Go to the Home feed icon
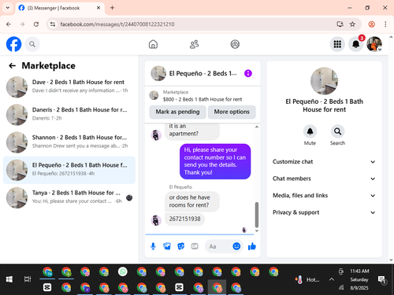Viewport: 394px width, 295px height. [x=153, y=44]
